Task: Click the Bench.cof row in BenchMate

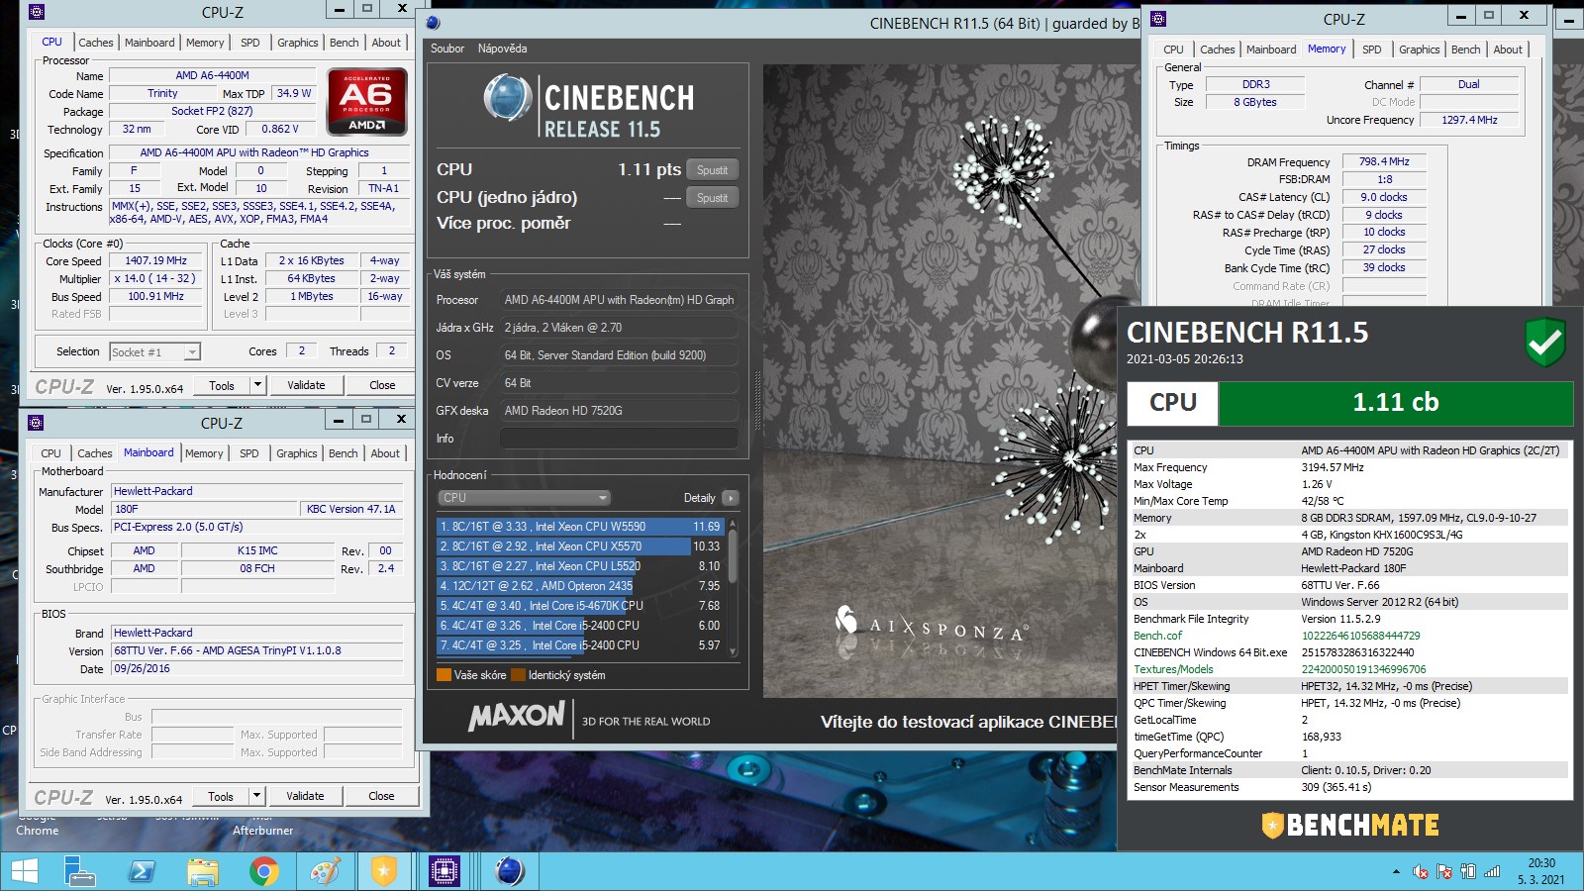Action: pos(1349,636)
